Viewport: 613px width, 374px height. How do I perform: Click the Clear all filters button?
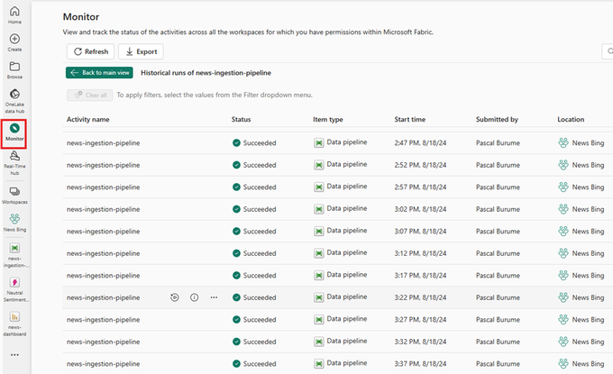click(x=89, y=95)
